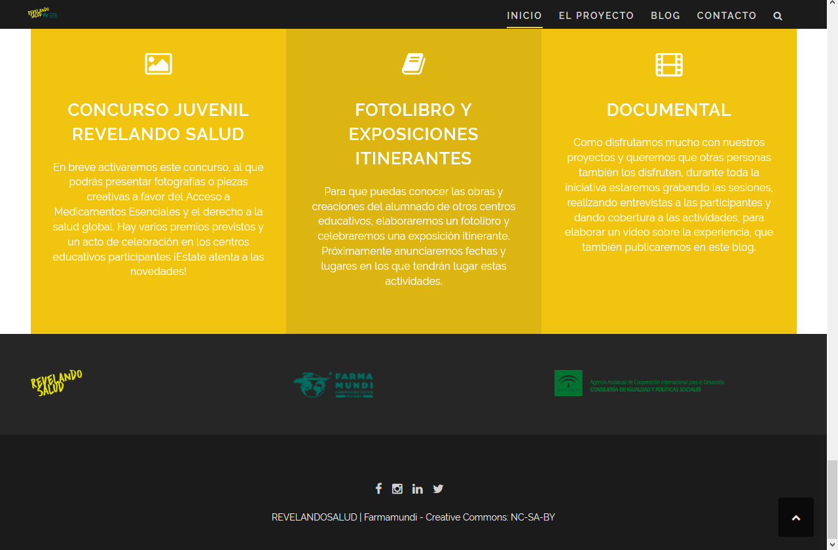Navigate to the BLOG menu item
The image size is (838, 550).
665,16
